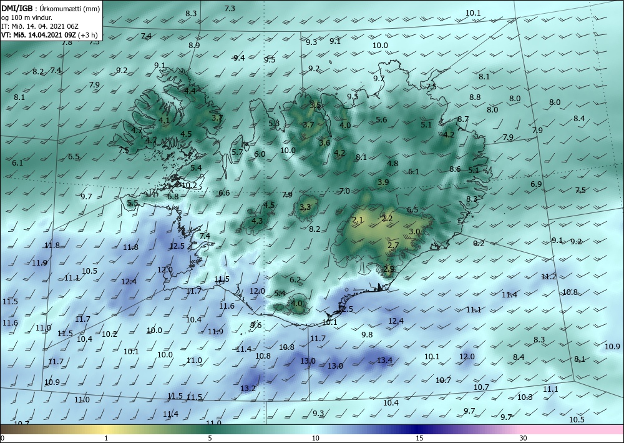Click the legend line 'og 100 m vindur.'
Viewport: 624px width, 443px height.
27,17
